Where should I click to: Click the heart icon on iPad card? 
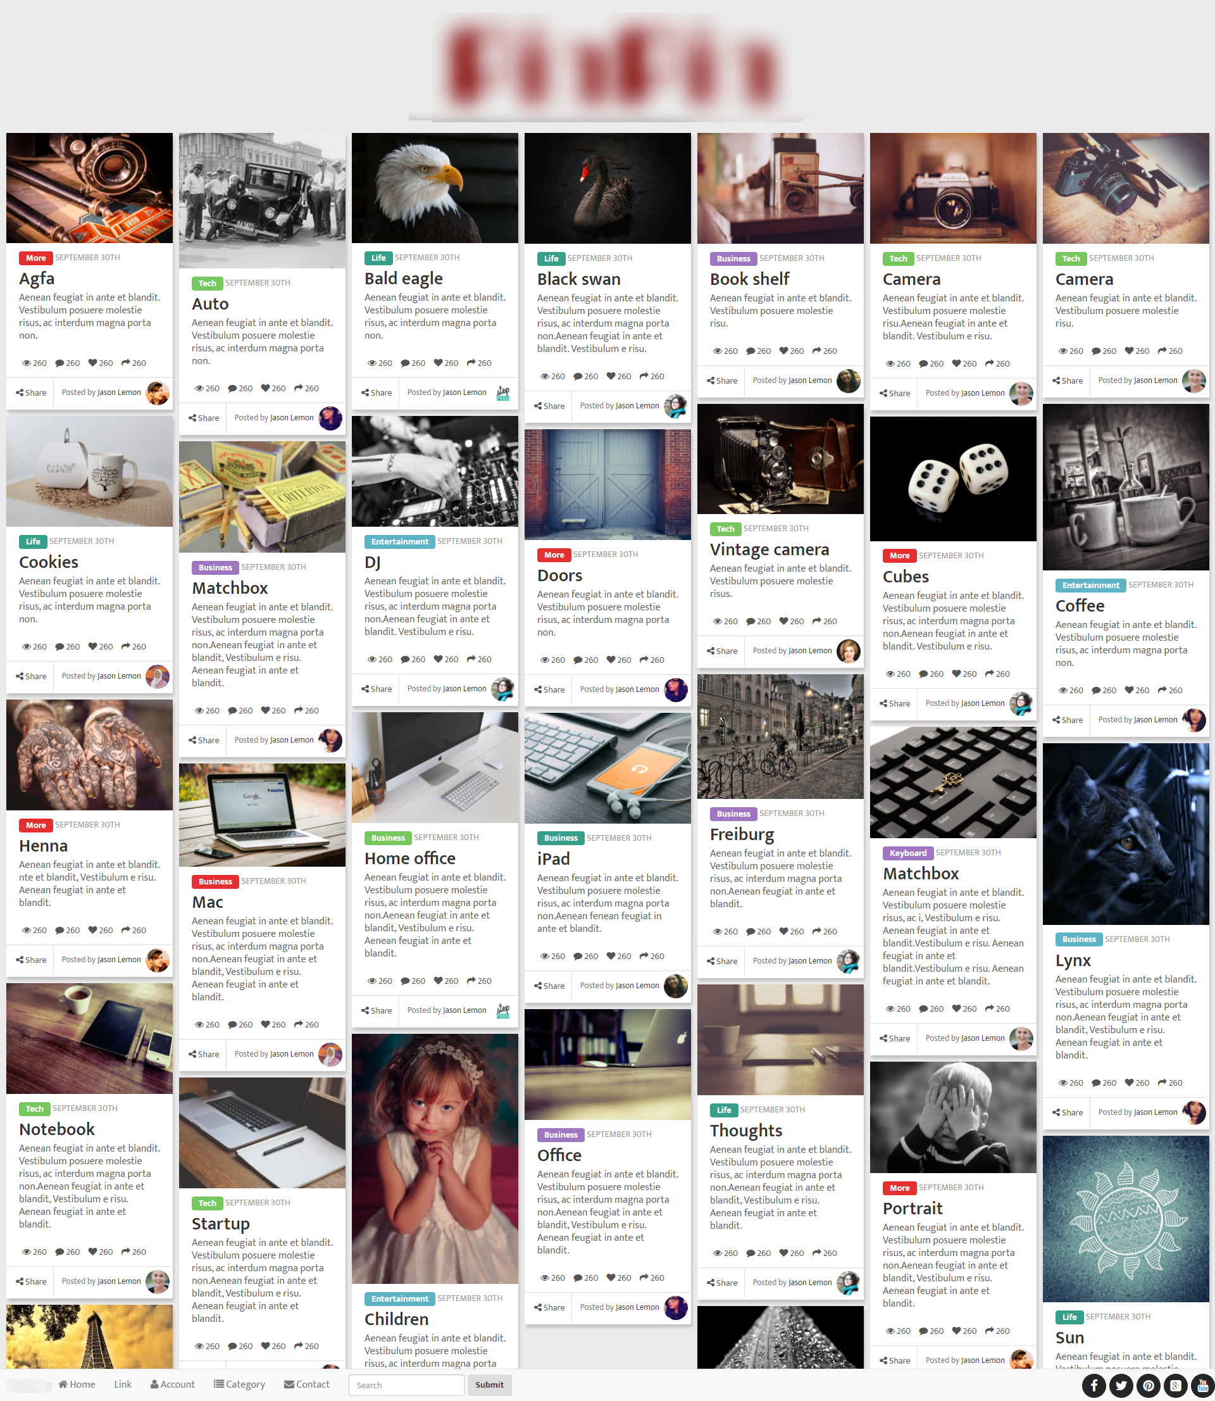611,955
